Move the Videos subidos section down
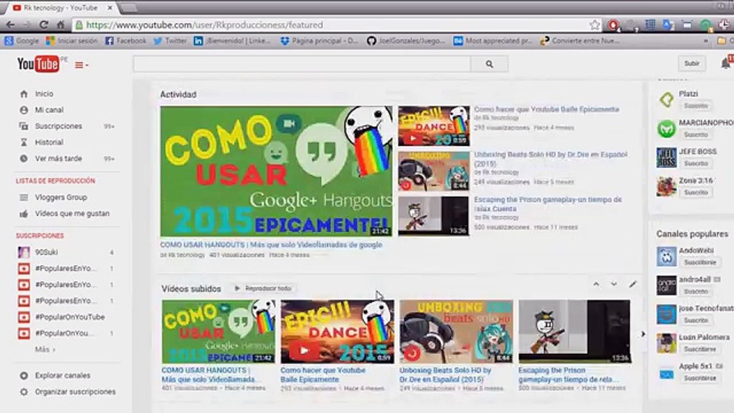 point(614,285)
